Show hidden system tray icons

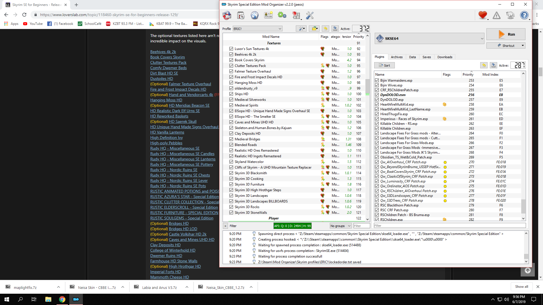[x=493, y=299]
